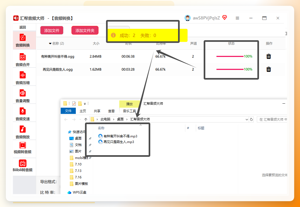Select the file 有种离开叫舍不得.mp3
Screen dimensions: 300x207
click(x=118, y=136)
